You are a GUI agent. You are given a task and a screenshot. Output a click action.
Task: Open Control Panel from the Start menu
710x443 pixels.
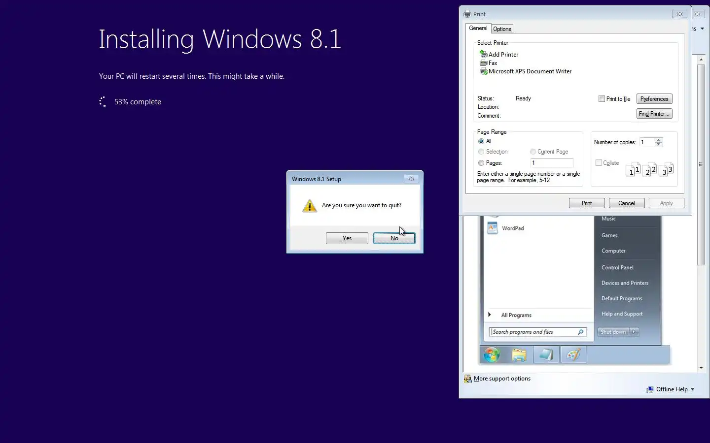[617, 267]
